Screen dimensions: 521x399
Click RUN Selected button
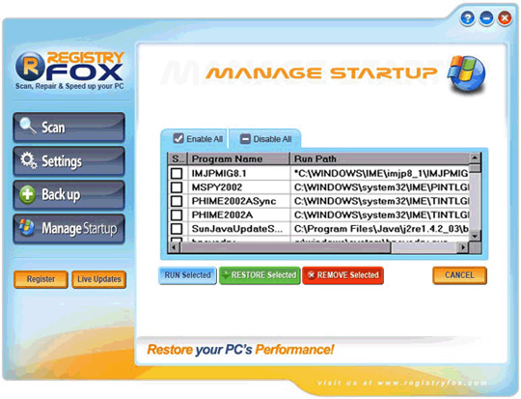tap(187, 275)
